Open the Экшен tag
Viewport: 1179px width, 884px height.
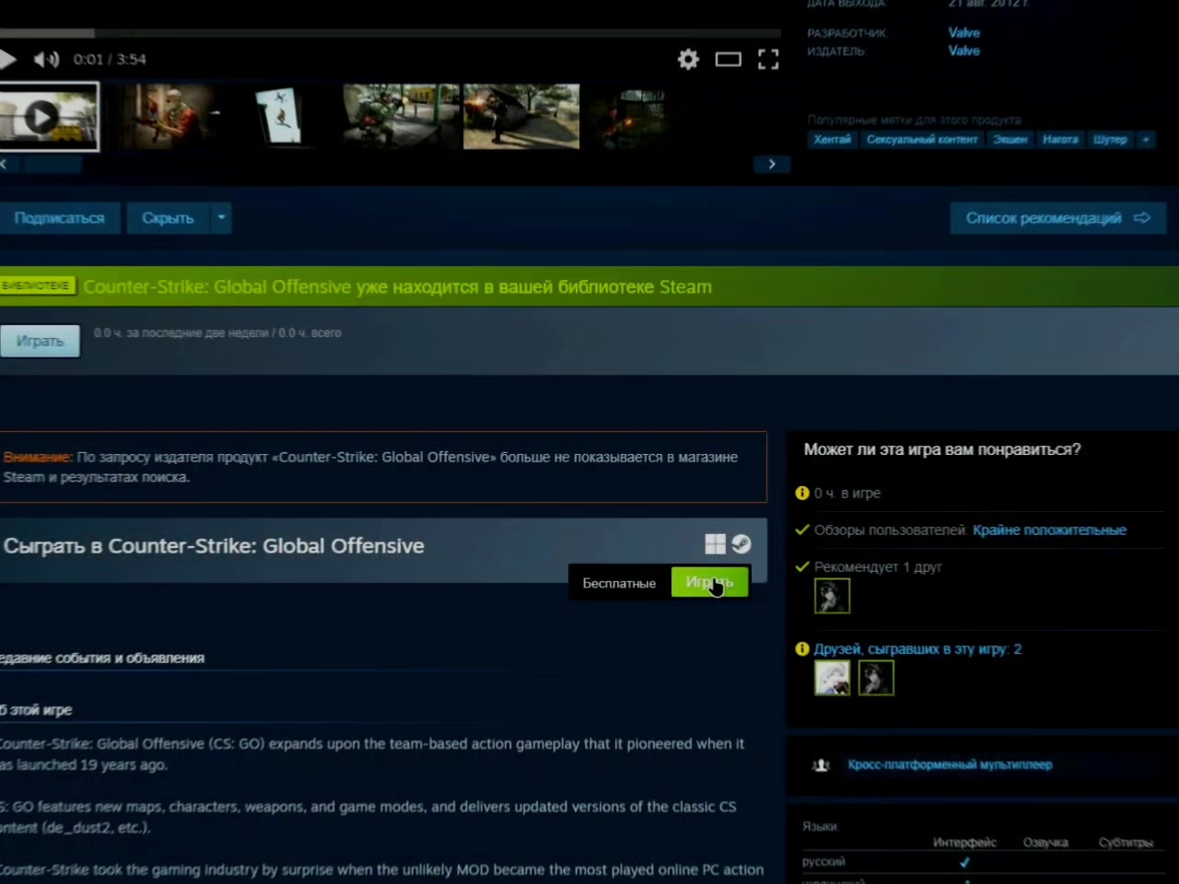(x=1010, y=140)
